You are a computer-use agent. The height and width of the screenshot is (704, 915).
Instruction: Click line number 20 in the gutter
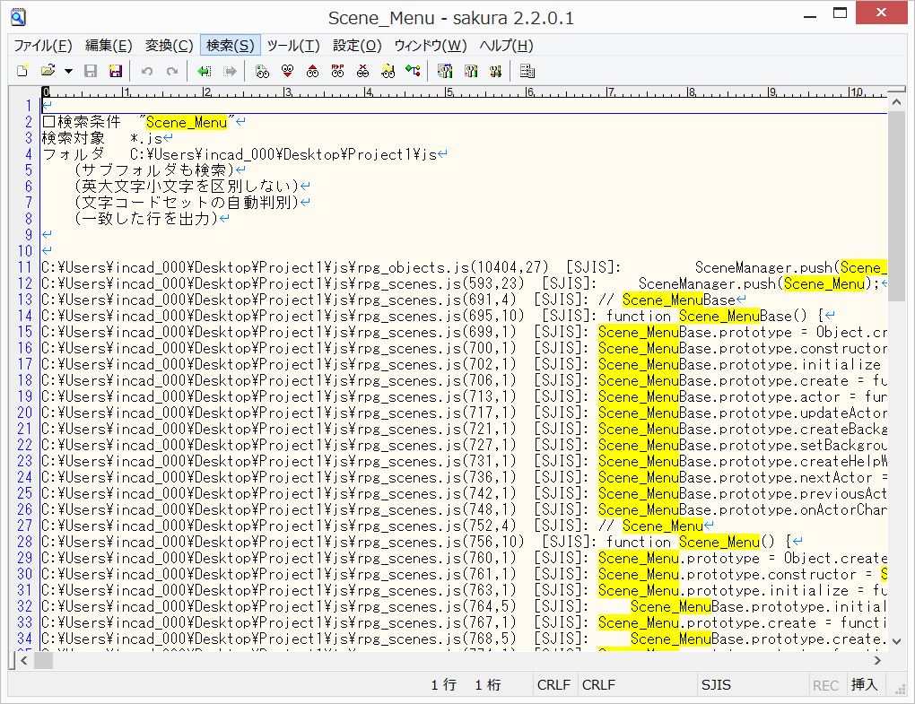pyautogui.click(x=24, y=413)
